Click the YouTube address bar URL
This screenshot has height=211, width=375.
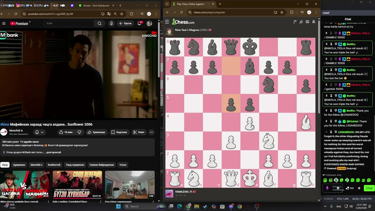point(50,14)
